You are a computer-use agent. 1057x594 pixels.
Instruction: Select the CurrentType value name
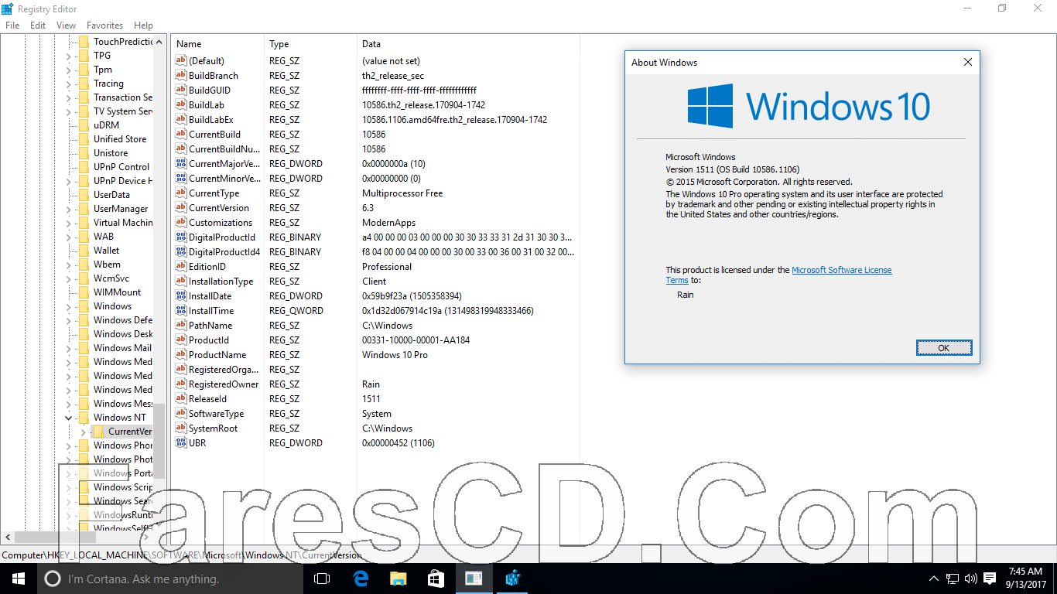(214, 193)
